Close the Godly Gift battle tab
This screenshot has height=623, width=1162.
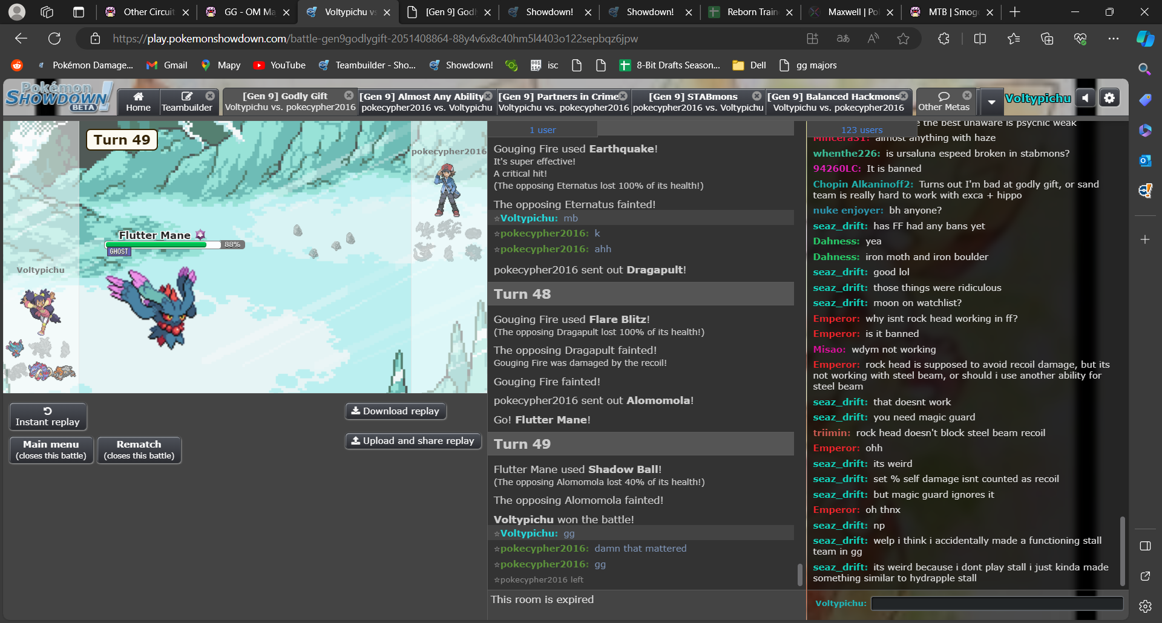click(x=349, y=96)
